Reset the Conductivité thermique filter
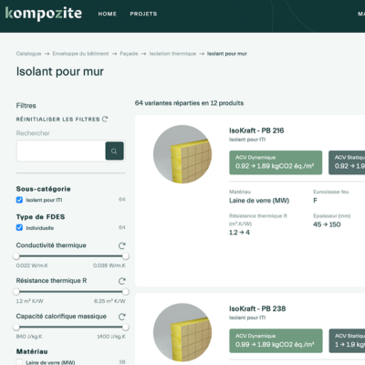 point(122,245)
